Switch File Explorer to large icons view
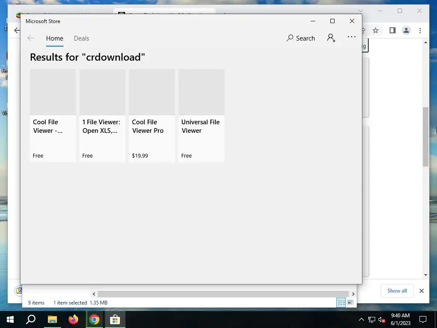This screenshot has height=328, width=437. pyautogui.click(x=350, y=302)
